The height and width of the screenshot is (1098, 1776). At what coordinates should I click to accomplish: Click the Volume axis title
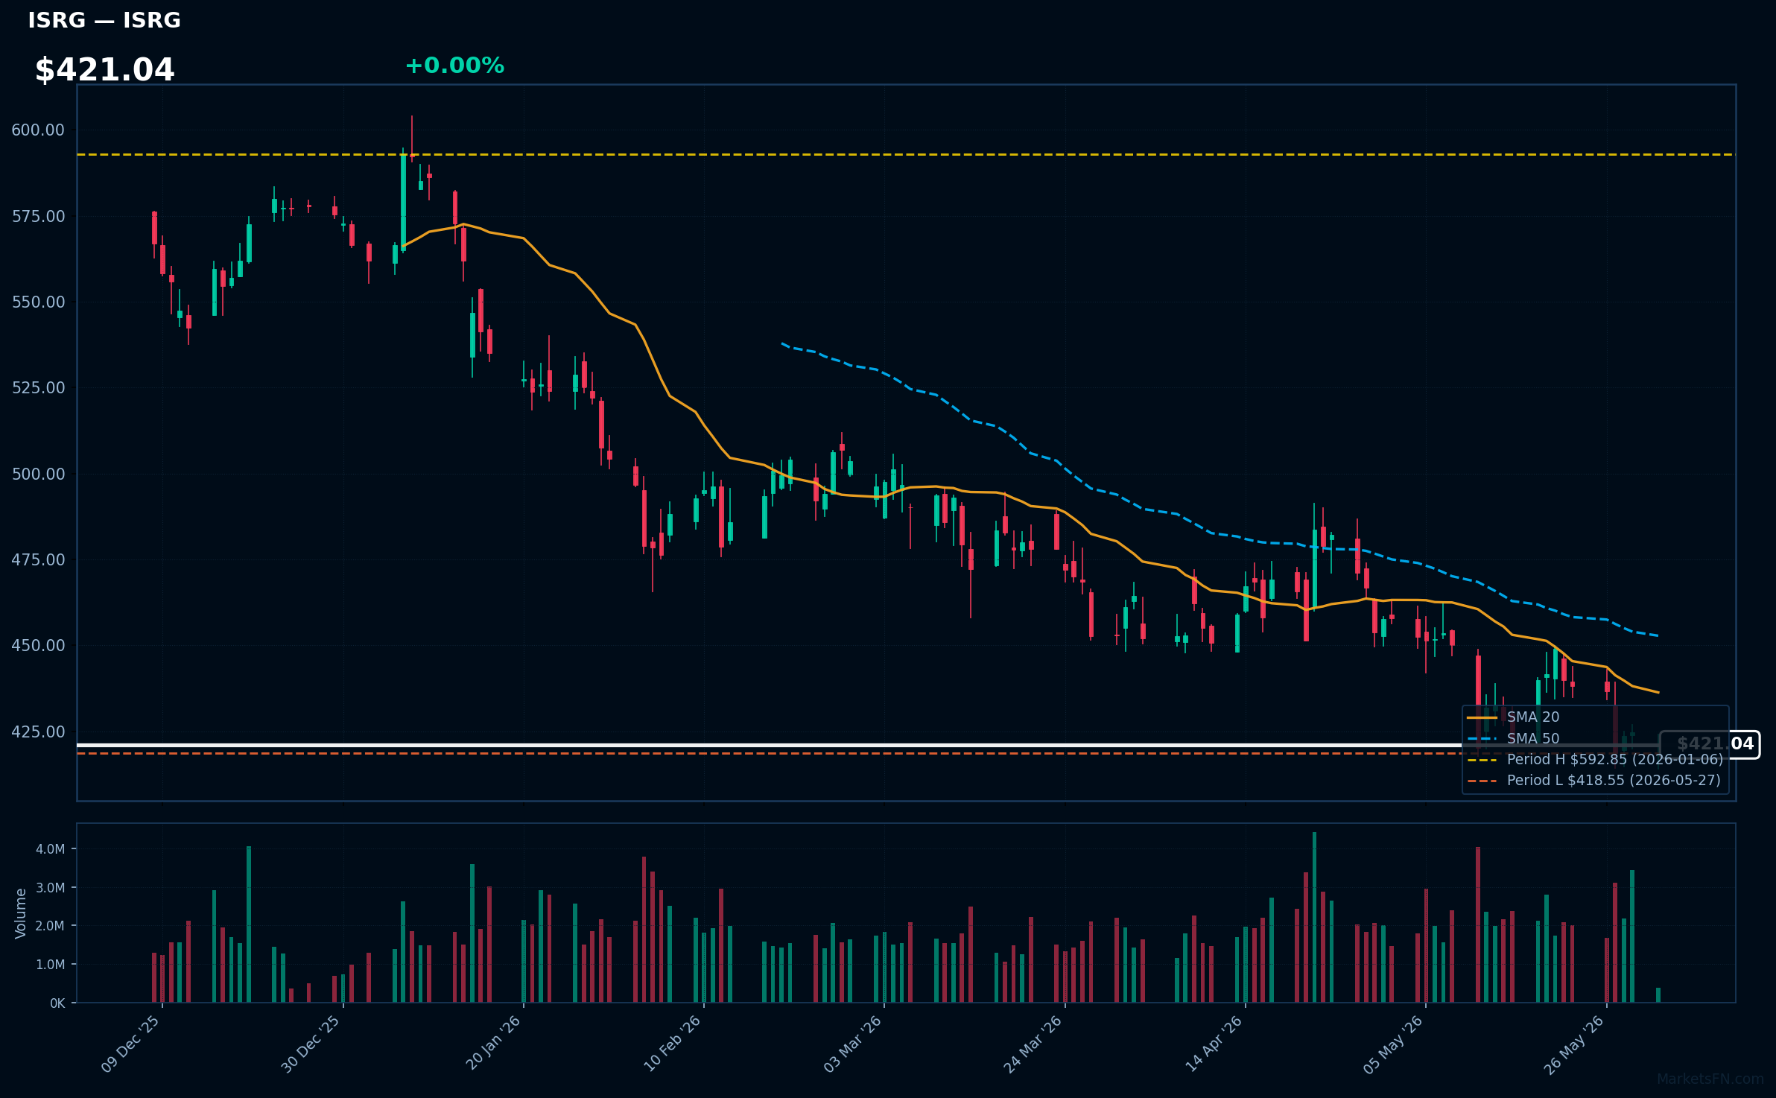21,913
